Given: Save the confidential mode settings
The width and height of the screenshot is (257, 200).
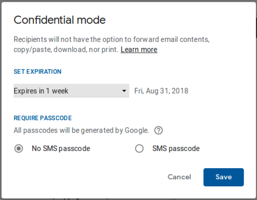Looking at the screenshot, I should [x=224, y=177].
